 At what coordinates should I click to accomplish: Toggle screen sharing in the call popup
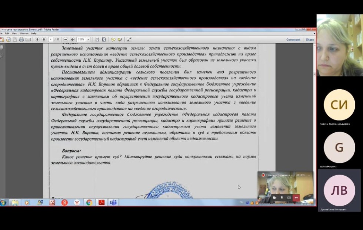(289, 198)
